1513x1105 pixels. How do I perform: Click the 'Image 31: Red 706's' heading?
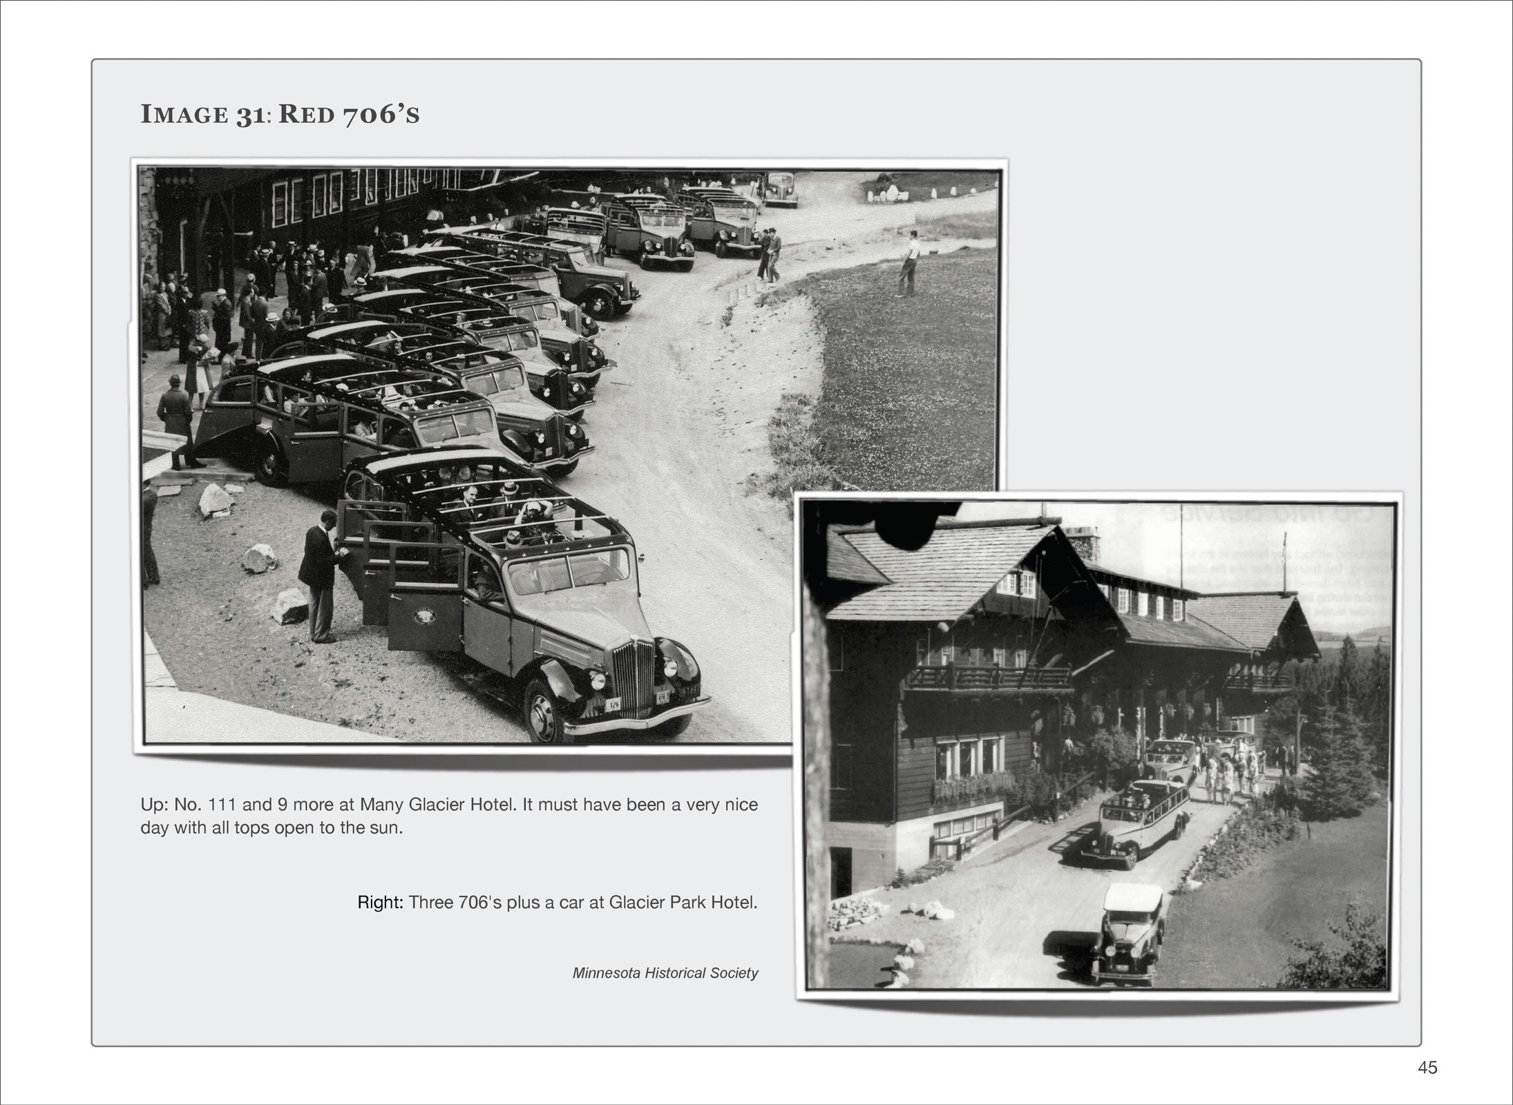pyautogui.click(x=280, y=114)
